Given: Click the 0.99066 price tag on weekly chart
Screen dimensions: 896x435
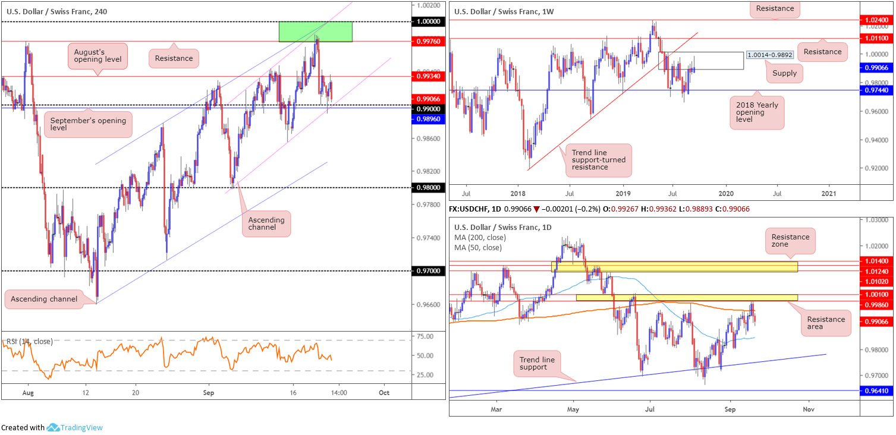Looking at the screenshot, I should (x=877, y=68).
